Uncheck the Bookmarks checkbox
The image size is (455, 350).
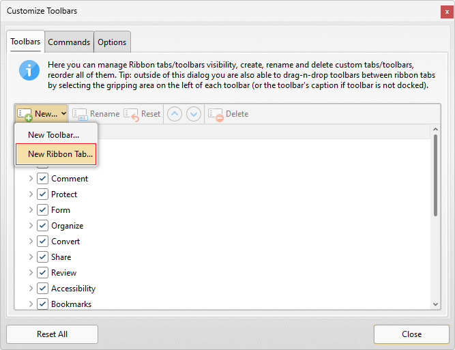click(43, 304)
